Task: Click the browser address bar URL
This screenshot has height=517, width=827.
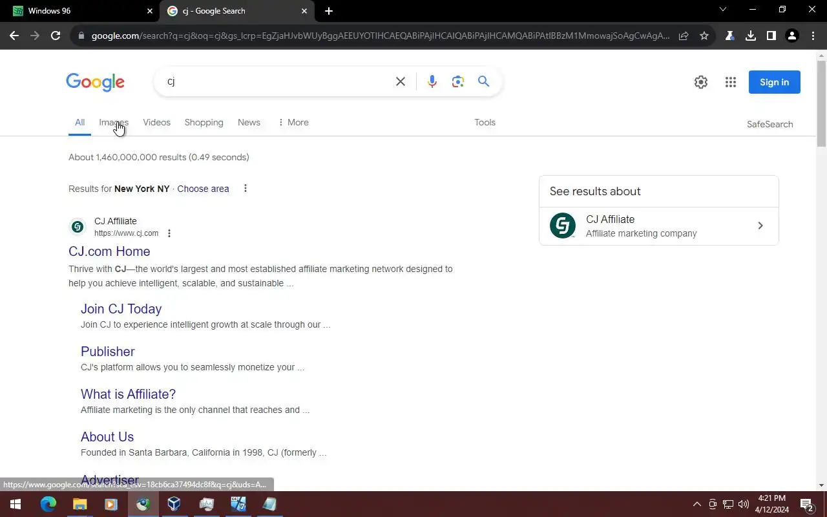Action: pos(380,36)
